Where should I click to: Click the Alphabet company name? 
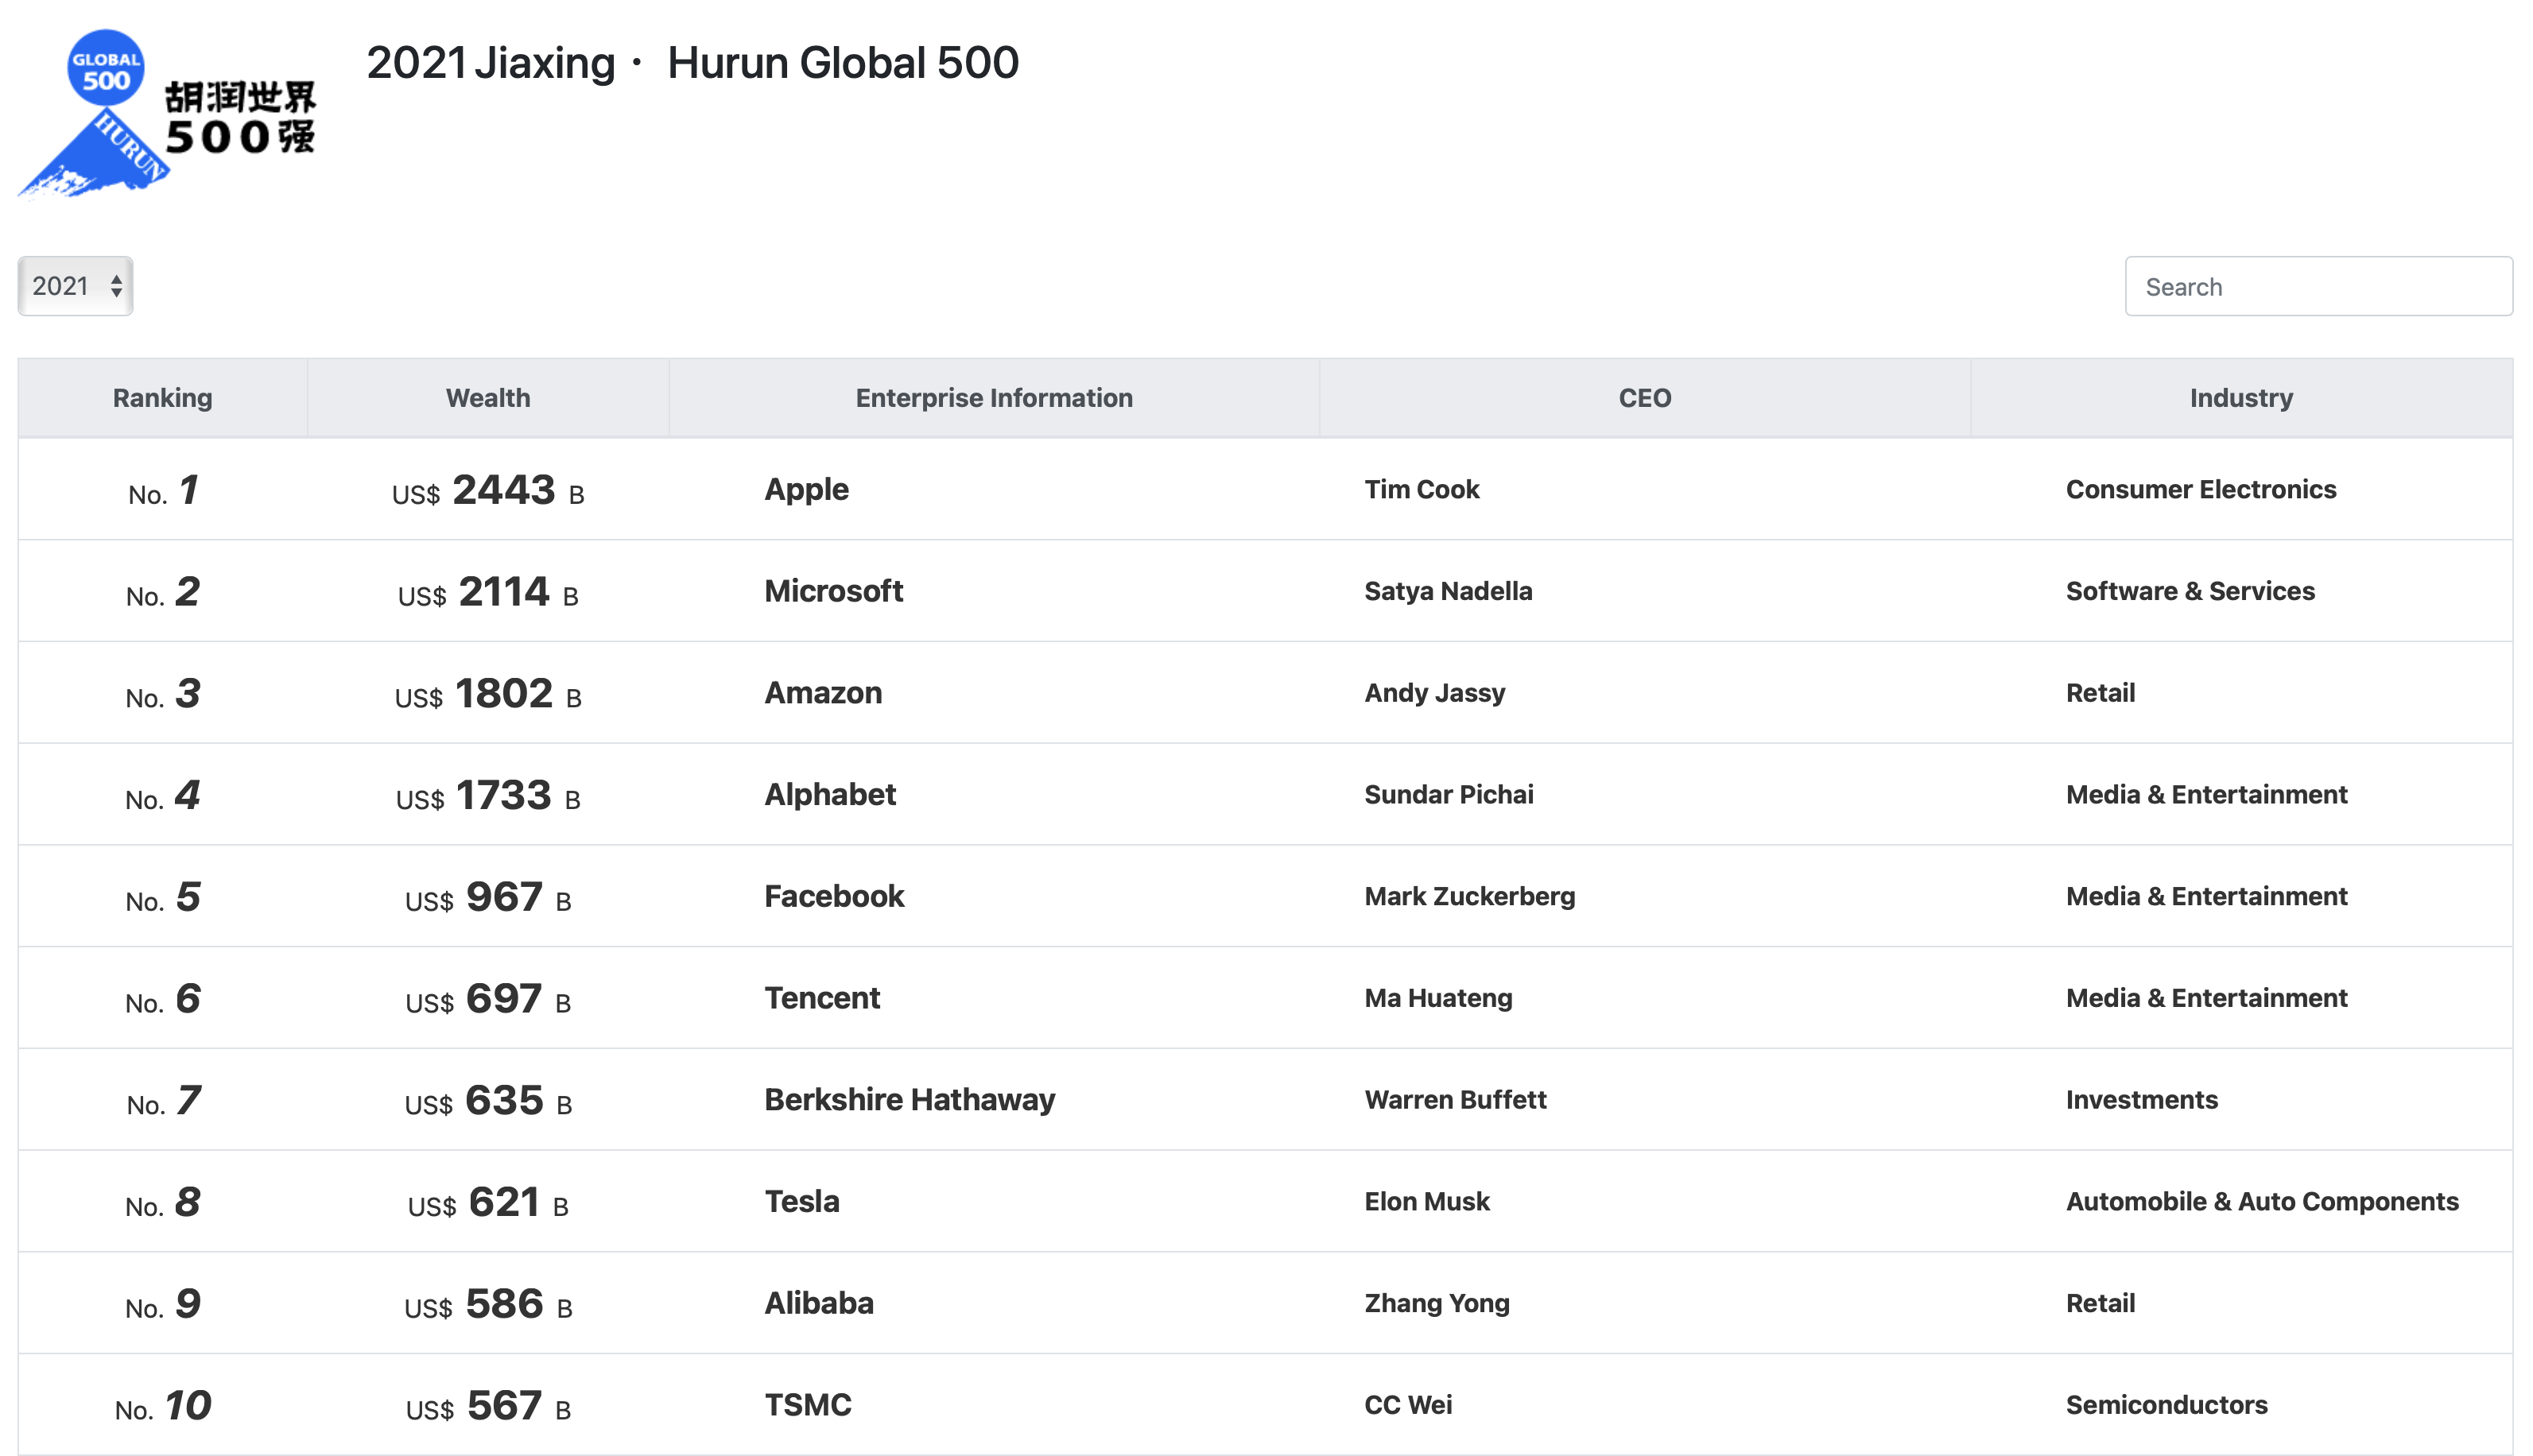[829, 794]
